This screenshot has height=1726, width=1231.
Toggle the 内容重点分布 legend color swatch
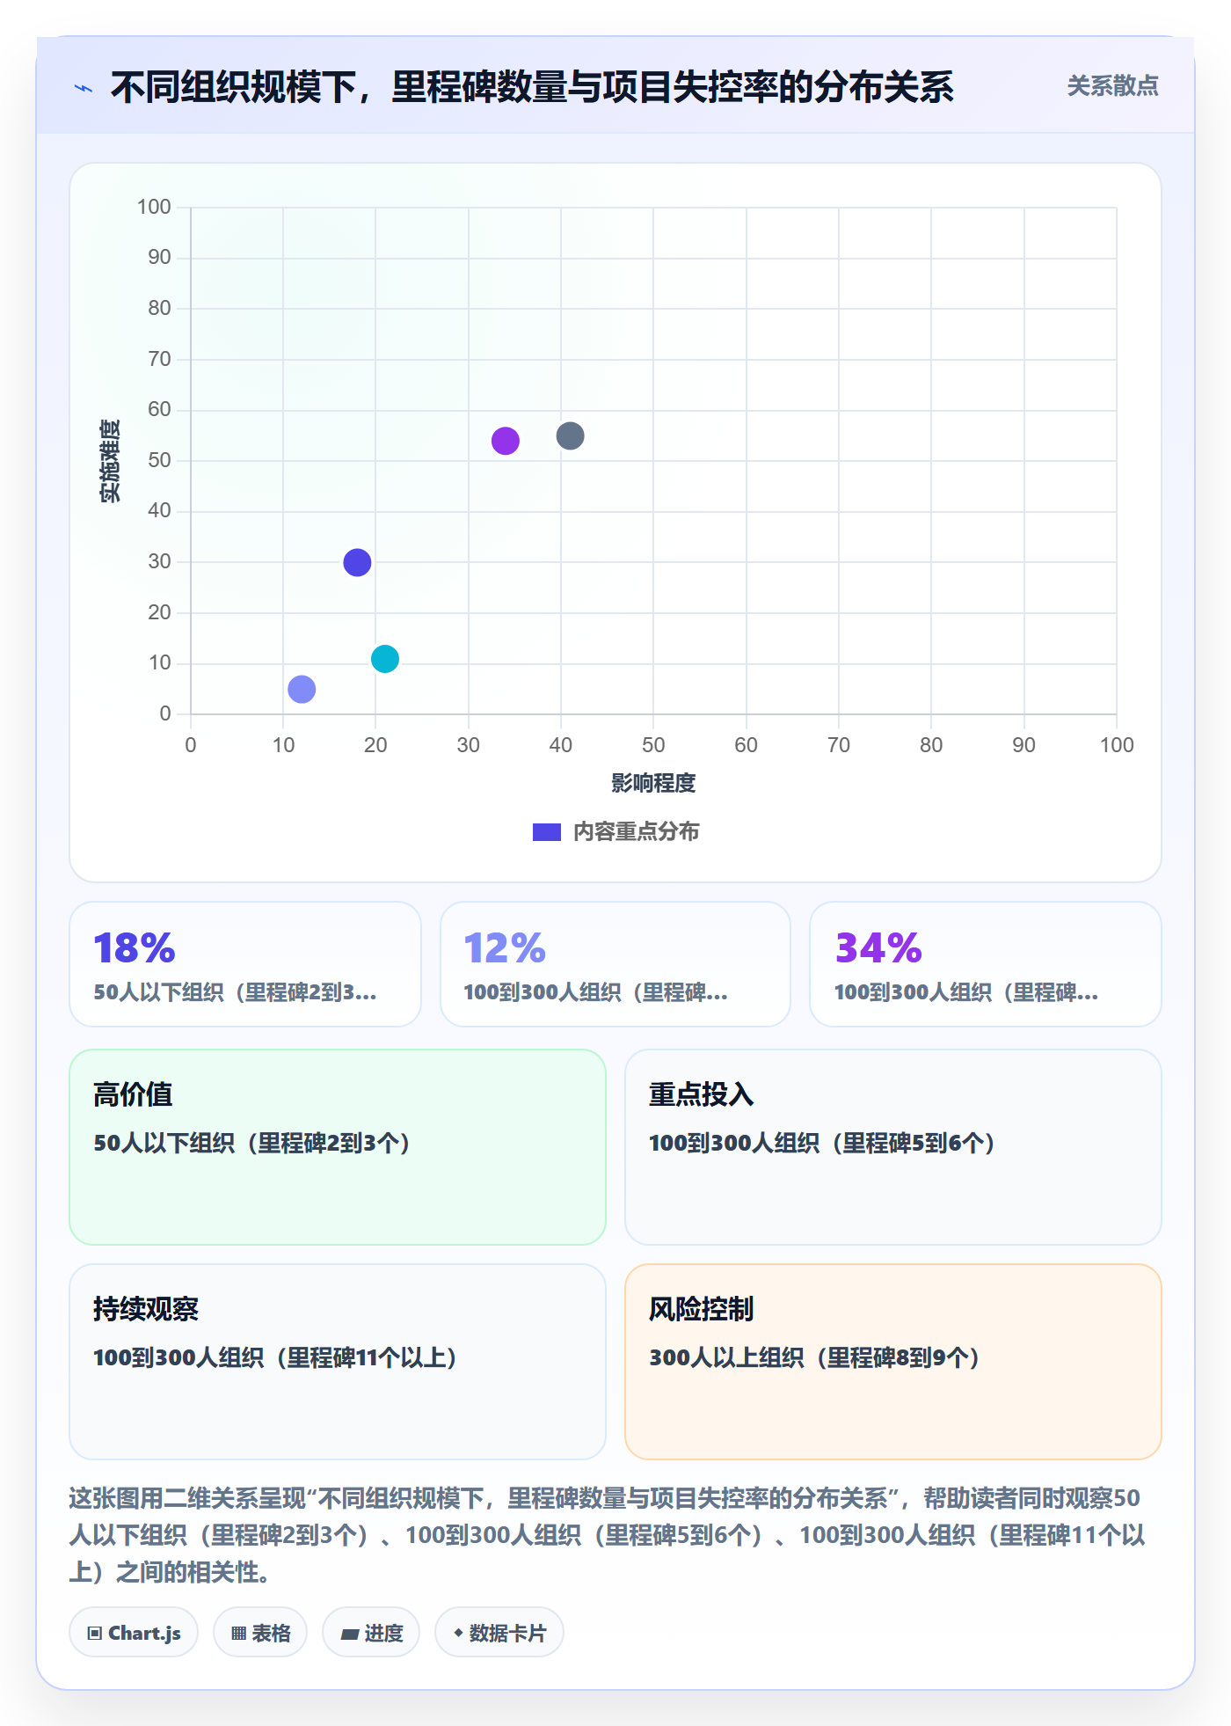coord(546,832)
